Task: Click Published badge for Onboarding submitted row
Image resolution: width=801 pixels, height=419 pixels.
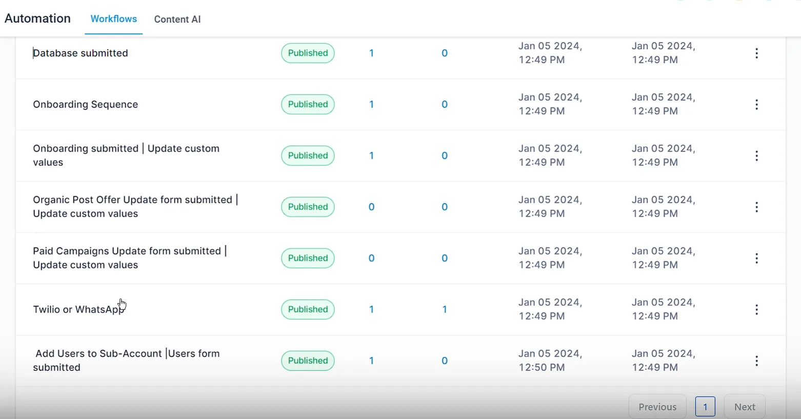Action: (308, 156)
